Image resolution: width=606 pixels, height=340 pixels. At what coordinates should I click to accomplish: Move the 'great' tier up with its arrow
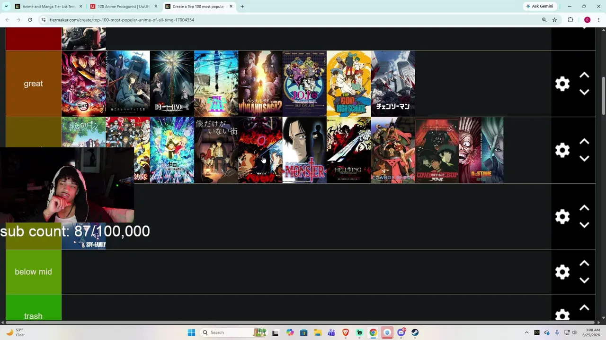[x=584, y=76]
